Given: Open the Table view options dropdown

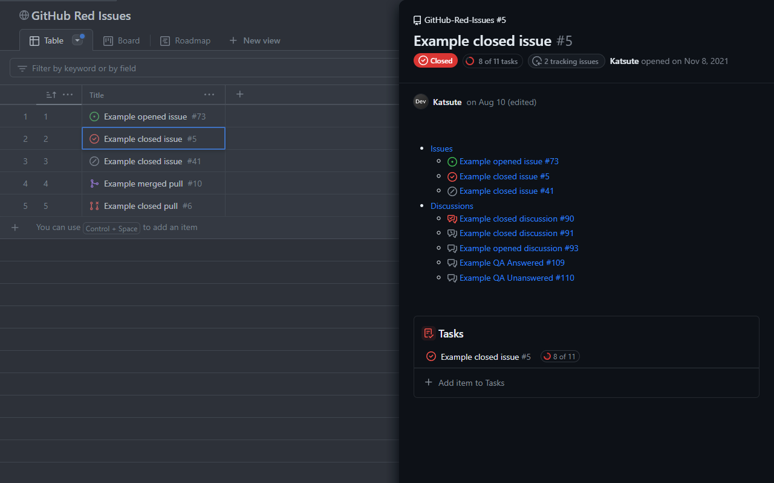Looking at the screenshot, I should (x=77, y=40).
